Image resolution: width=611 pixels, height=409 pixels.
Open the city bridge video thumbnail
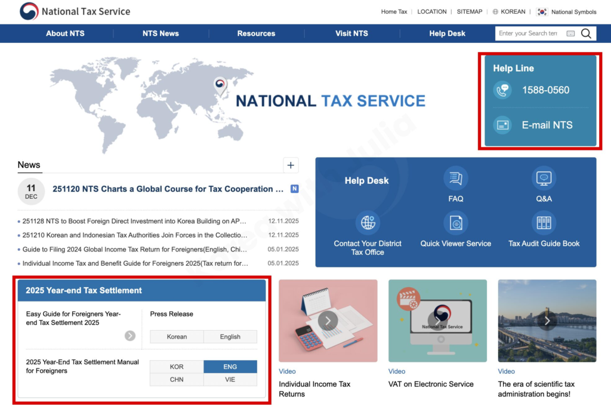(x=547, y=321)
